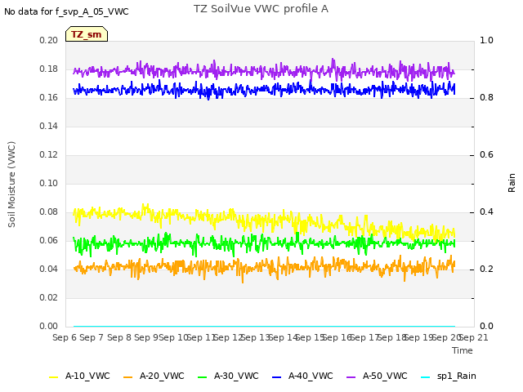Image resolution: width=523 pixels, height=392 pixels.
Task: Click the 0.06 value on left axis
Action: tap(49, 240)
